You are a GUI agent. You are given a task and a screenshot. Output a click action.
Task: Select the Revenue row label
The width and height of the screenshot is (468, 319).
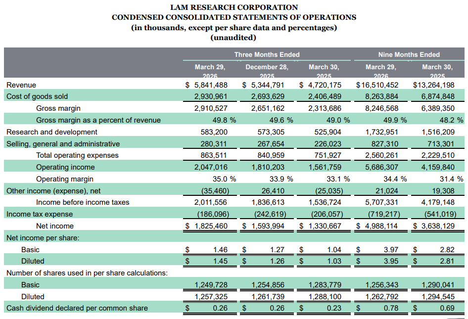(21, 85)
